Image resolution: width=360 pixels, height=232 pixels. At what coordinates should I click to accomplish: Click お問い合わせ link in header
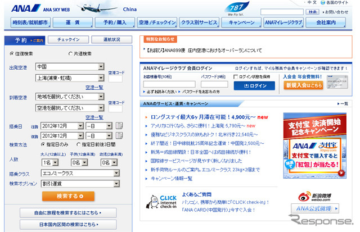pyautogui.click(x=336, y=12)
